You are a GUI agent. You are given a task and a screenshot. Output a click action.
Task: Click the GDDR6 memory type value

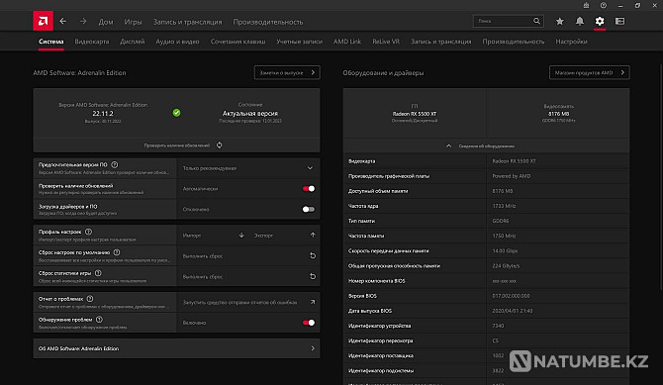click(501, 221)
